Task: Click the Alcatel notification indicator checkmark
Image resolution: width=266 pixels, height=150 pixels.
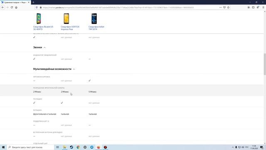Action: click(x=34, y=59)
